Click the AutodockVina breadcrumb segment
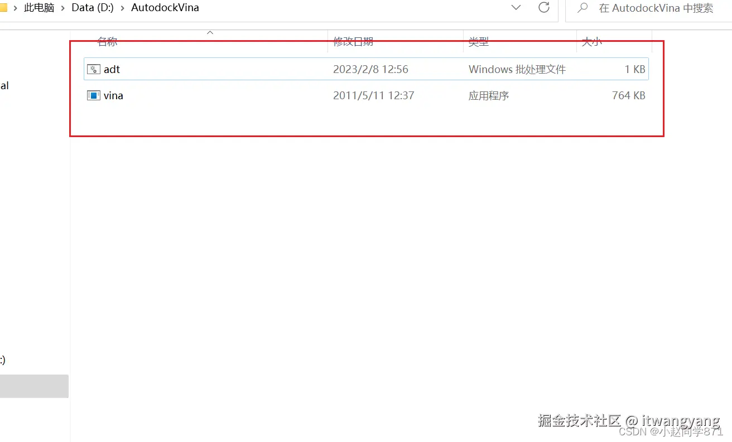The width and height of the screenshot is (732, 442). pos(165,7)
